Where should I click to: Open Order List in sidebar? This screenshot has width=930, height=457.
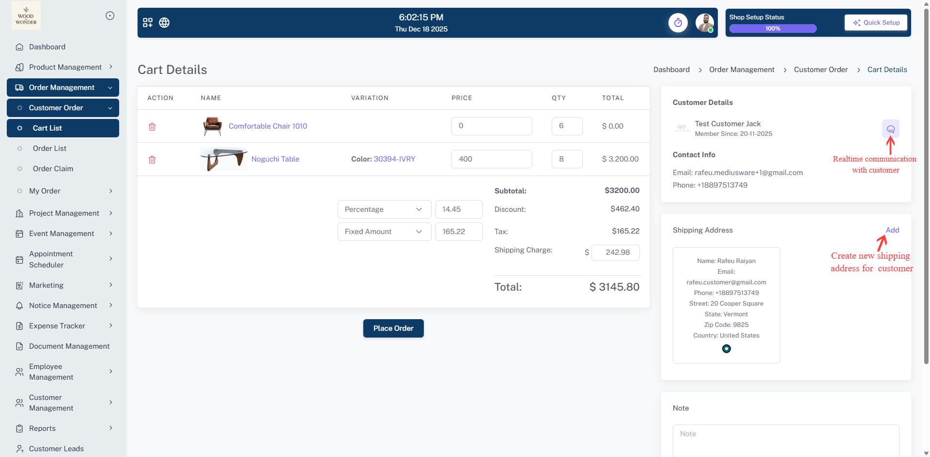coord(49,148)
